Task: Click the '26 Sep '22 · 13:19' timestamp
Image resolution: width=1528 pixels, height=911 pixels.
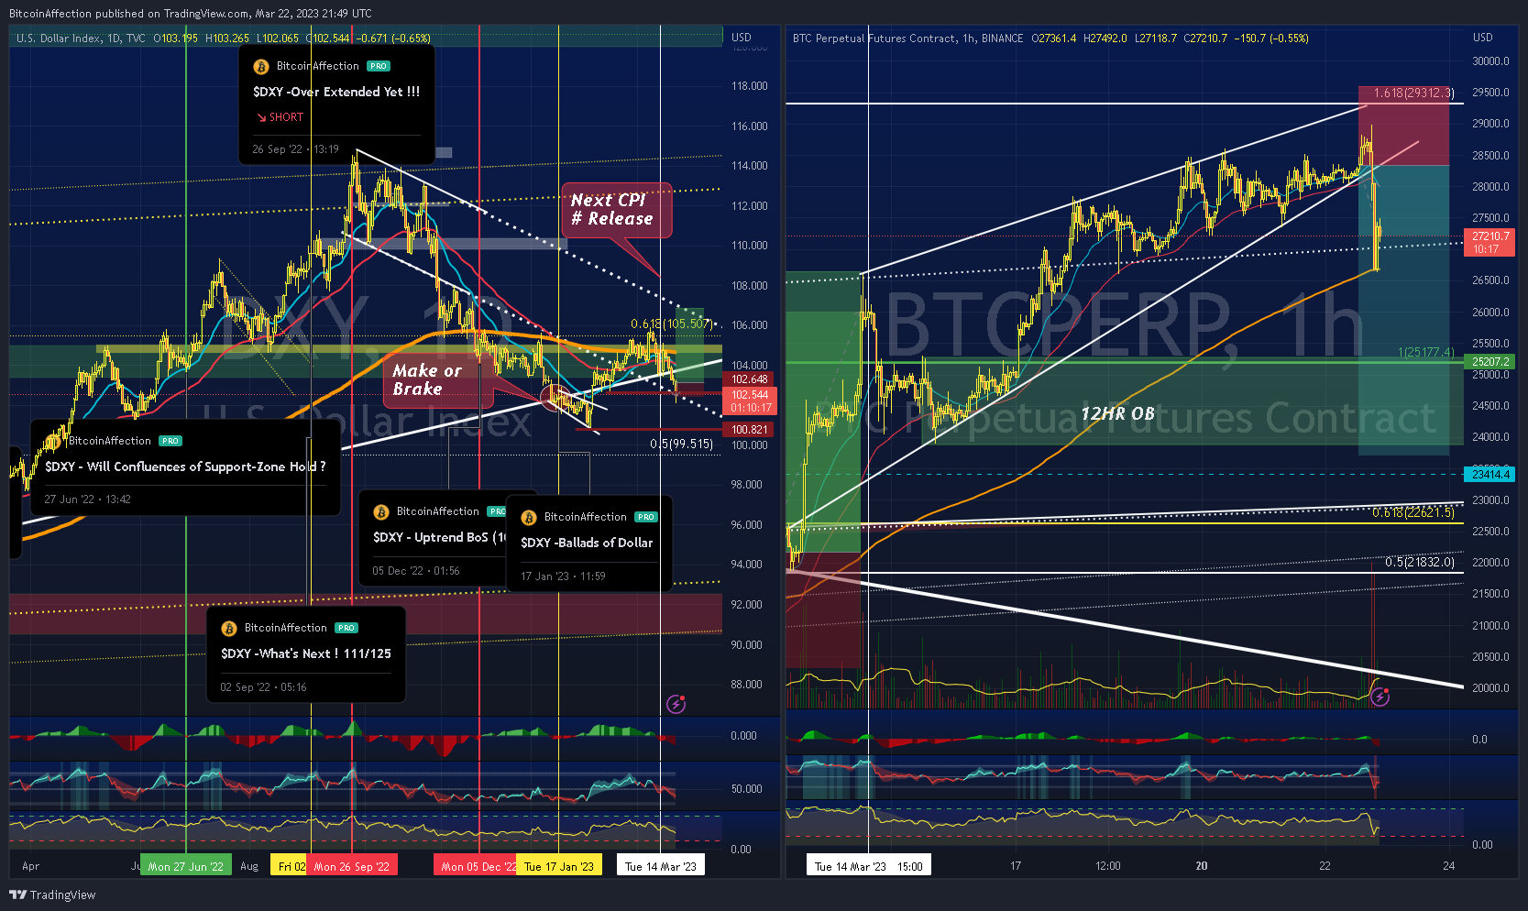Action: [x=295, y=149]
